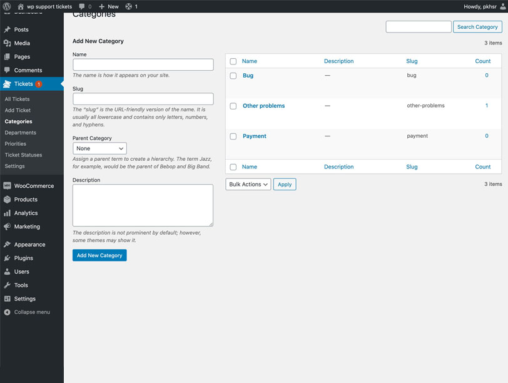The image size is (508, 383).
Task: Sort by Description in table footer
Action: click(339, 167)
